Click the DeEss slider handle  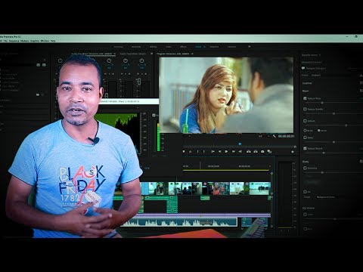334,142
